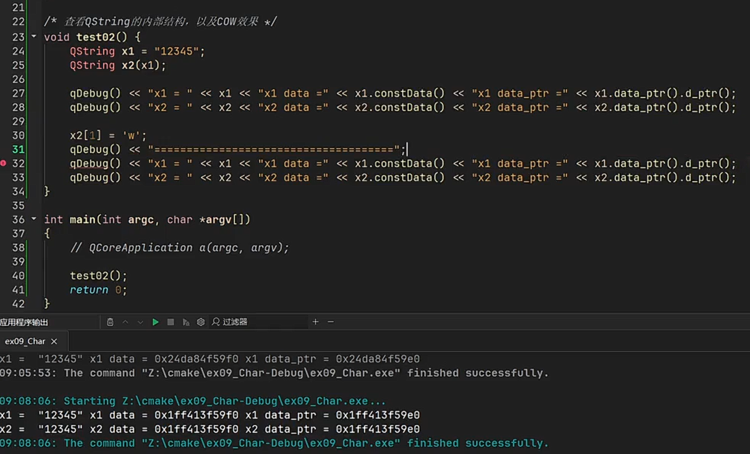Image resolution: width=750 pixels, height=454 pixels.
Task: Re-run the program with green play button
Action: pyautogui.click(x=155, y=322)
